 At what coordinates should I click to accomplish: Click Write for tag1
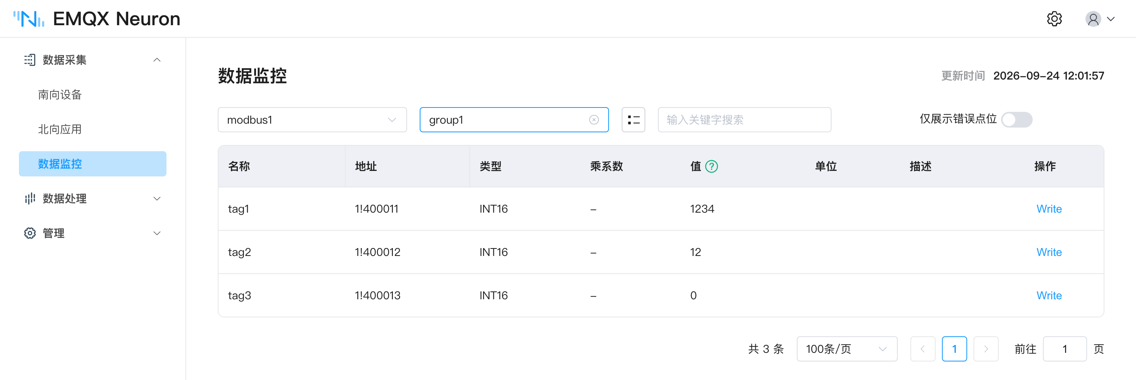coord(1049,209)
